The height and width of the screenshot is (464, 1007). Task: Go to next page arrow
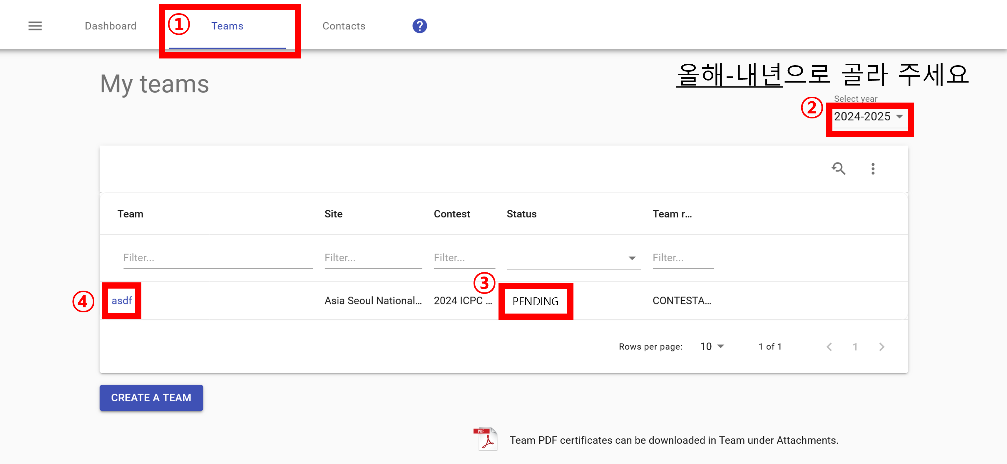click(x=881, y=347)
